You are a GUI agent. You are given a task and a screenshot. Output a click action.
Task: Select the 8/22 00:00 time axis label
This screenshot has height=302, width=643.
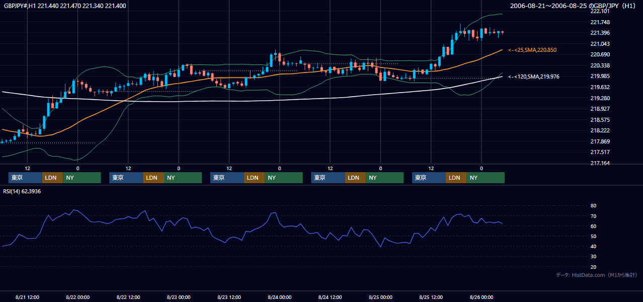[77, 297]
